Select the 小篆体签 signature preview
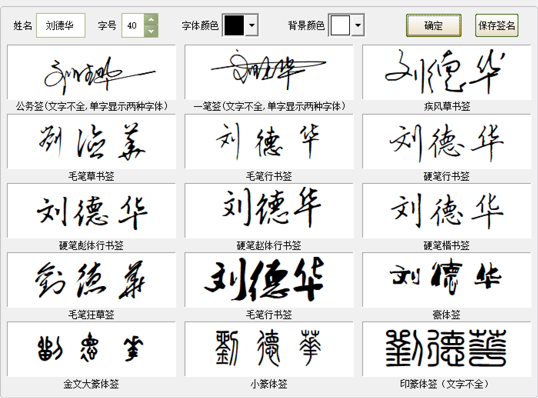This screenshot has width=538, height=398. pos(269,349)
